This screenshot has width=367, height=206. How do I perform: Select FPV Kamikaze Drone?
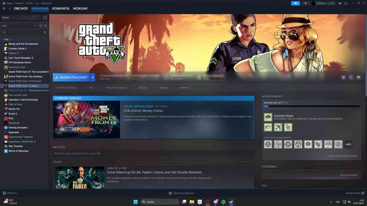point(20,62)
